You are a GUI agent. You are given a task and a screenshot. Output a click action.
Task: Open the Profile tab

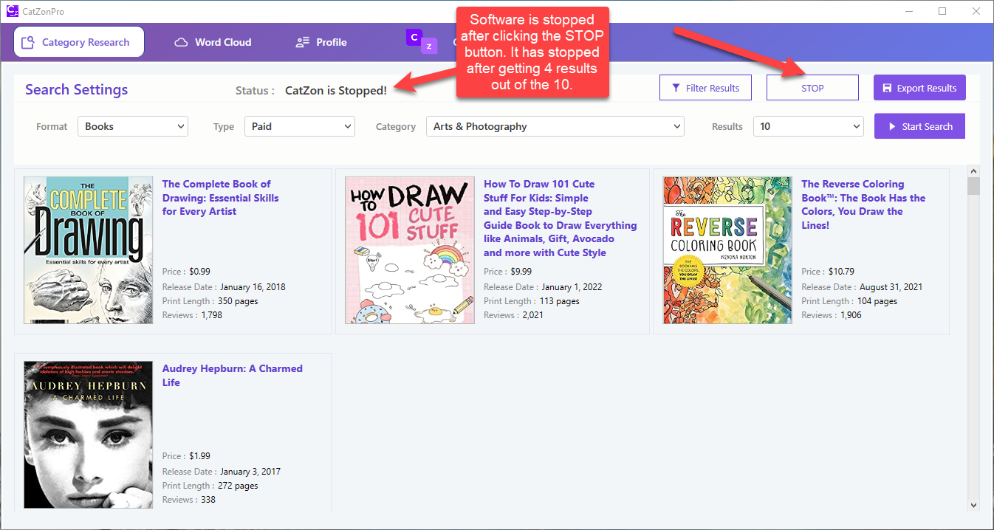[321, 42]
